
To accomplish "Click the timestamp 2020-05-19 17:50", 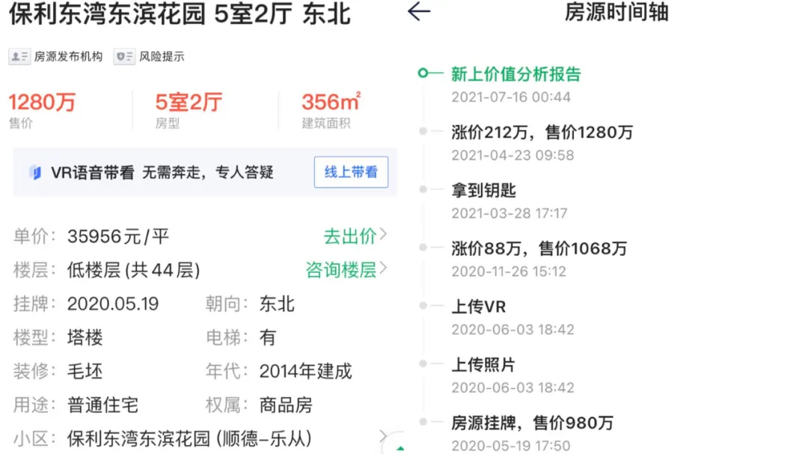I will pyautogui.click(x=511, y=446).
